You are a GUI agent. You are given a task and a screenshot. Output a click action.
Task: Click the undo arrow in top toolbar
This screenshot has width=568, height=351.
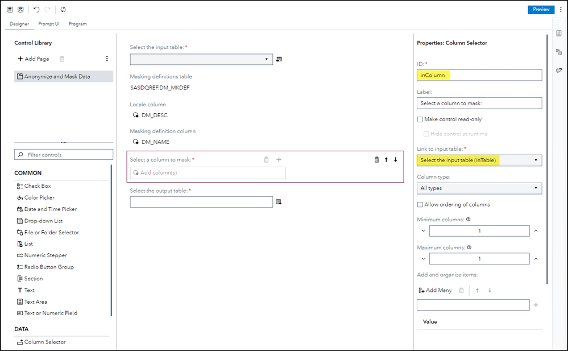coord(36,10)
